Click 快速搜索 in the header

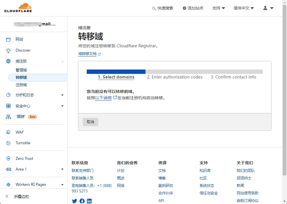pyautogui.click(x=165, y=8)
